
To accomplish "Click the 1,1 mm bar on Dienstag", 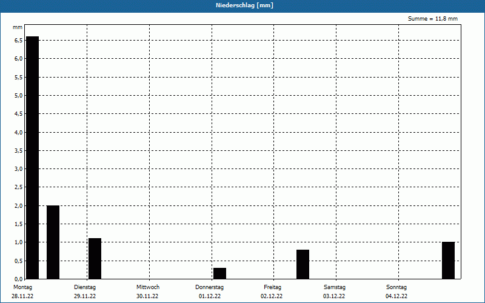I will [x=95, y=259].
